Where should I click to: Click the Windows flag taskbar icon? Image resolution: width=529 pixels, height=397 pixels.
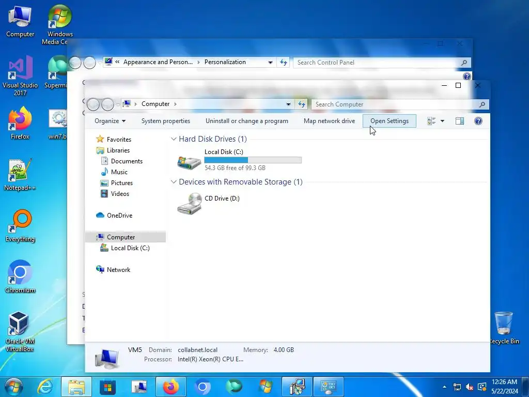coord(265,387)
